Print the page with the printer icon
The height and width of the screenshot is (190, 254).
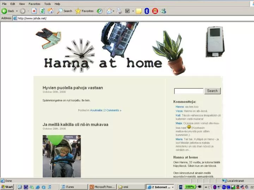[x=119, y=11]
